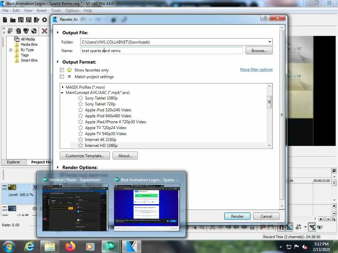Image resolution: width=338 pixels, height=253 pixels.
Task: Toggle favorite star for Apple TV 720p24 Video
Action: click(81, 128)
